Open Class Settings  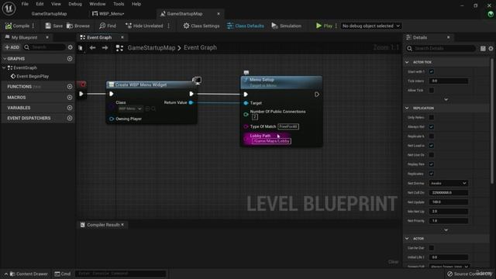(201, 26)
